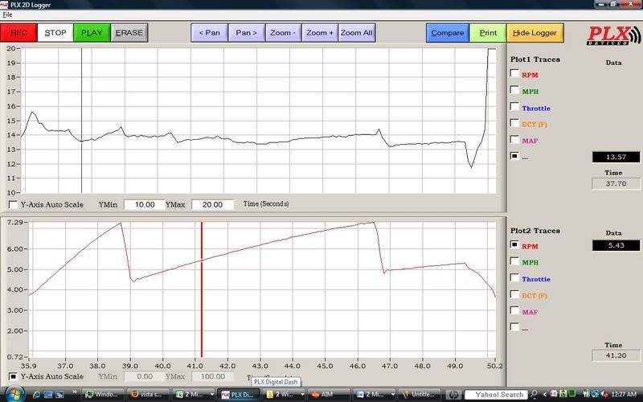Viewport: 643px width, 402px height.
Task: Open Internet Explorer from quick launch
Action: 37,395
